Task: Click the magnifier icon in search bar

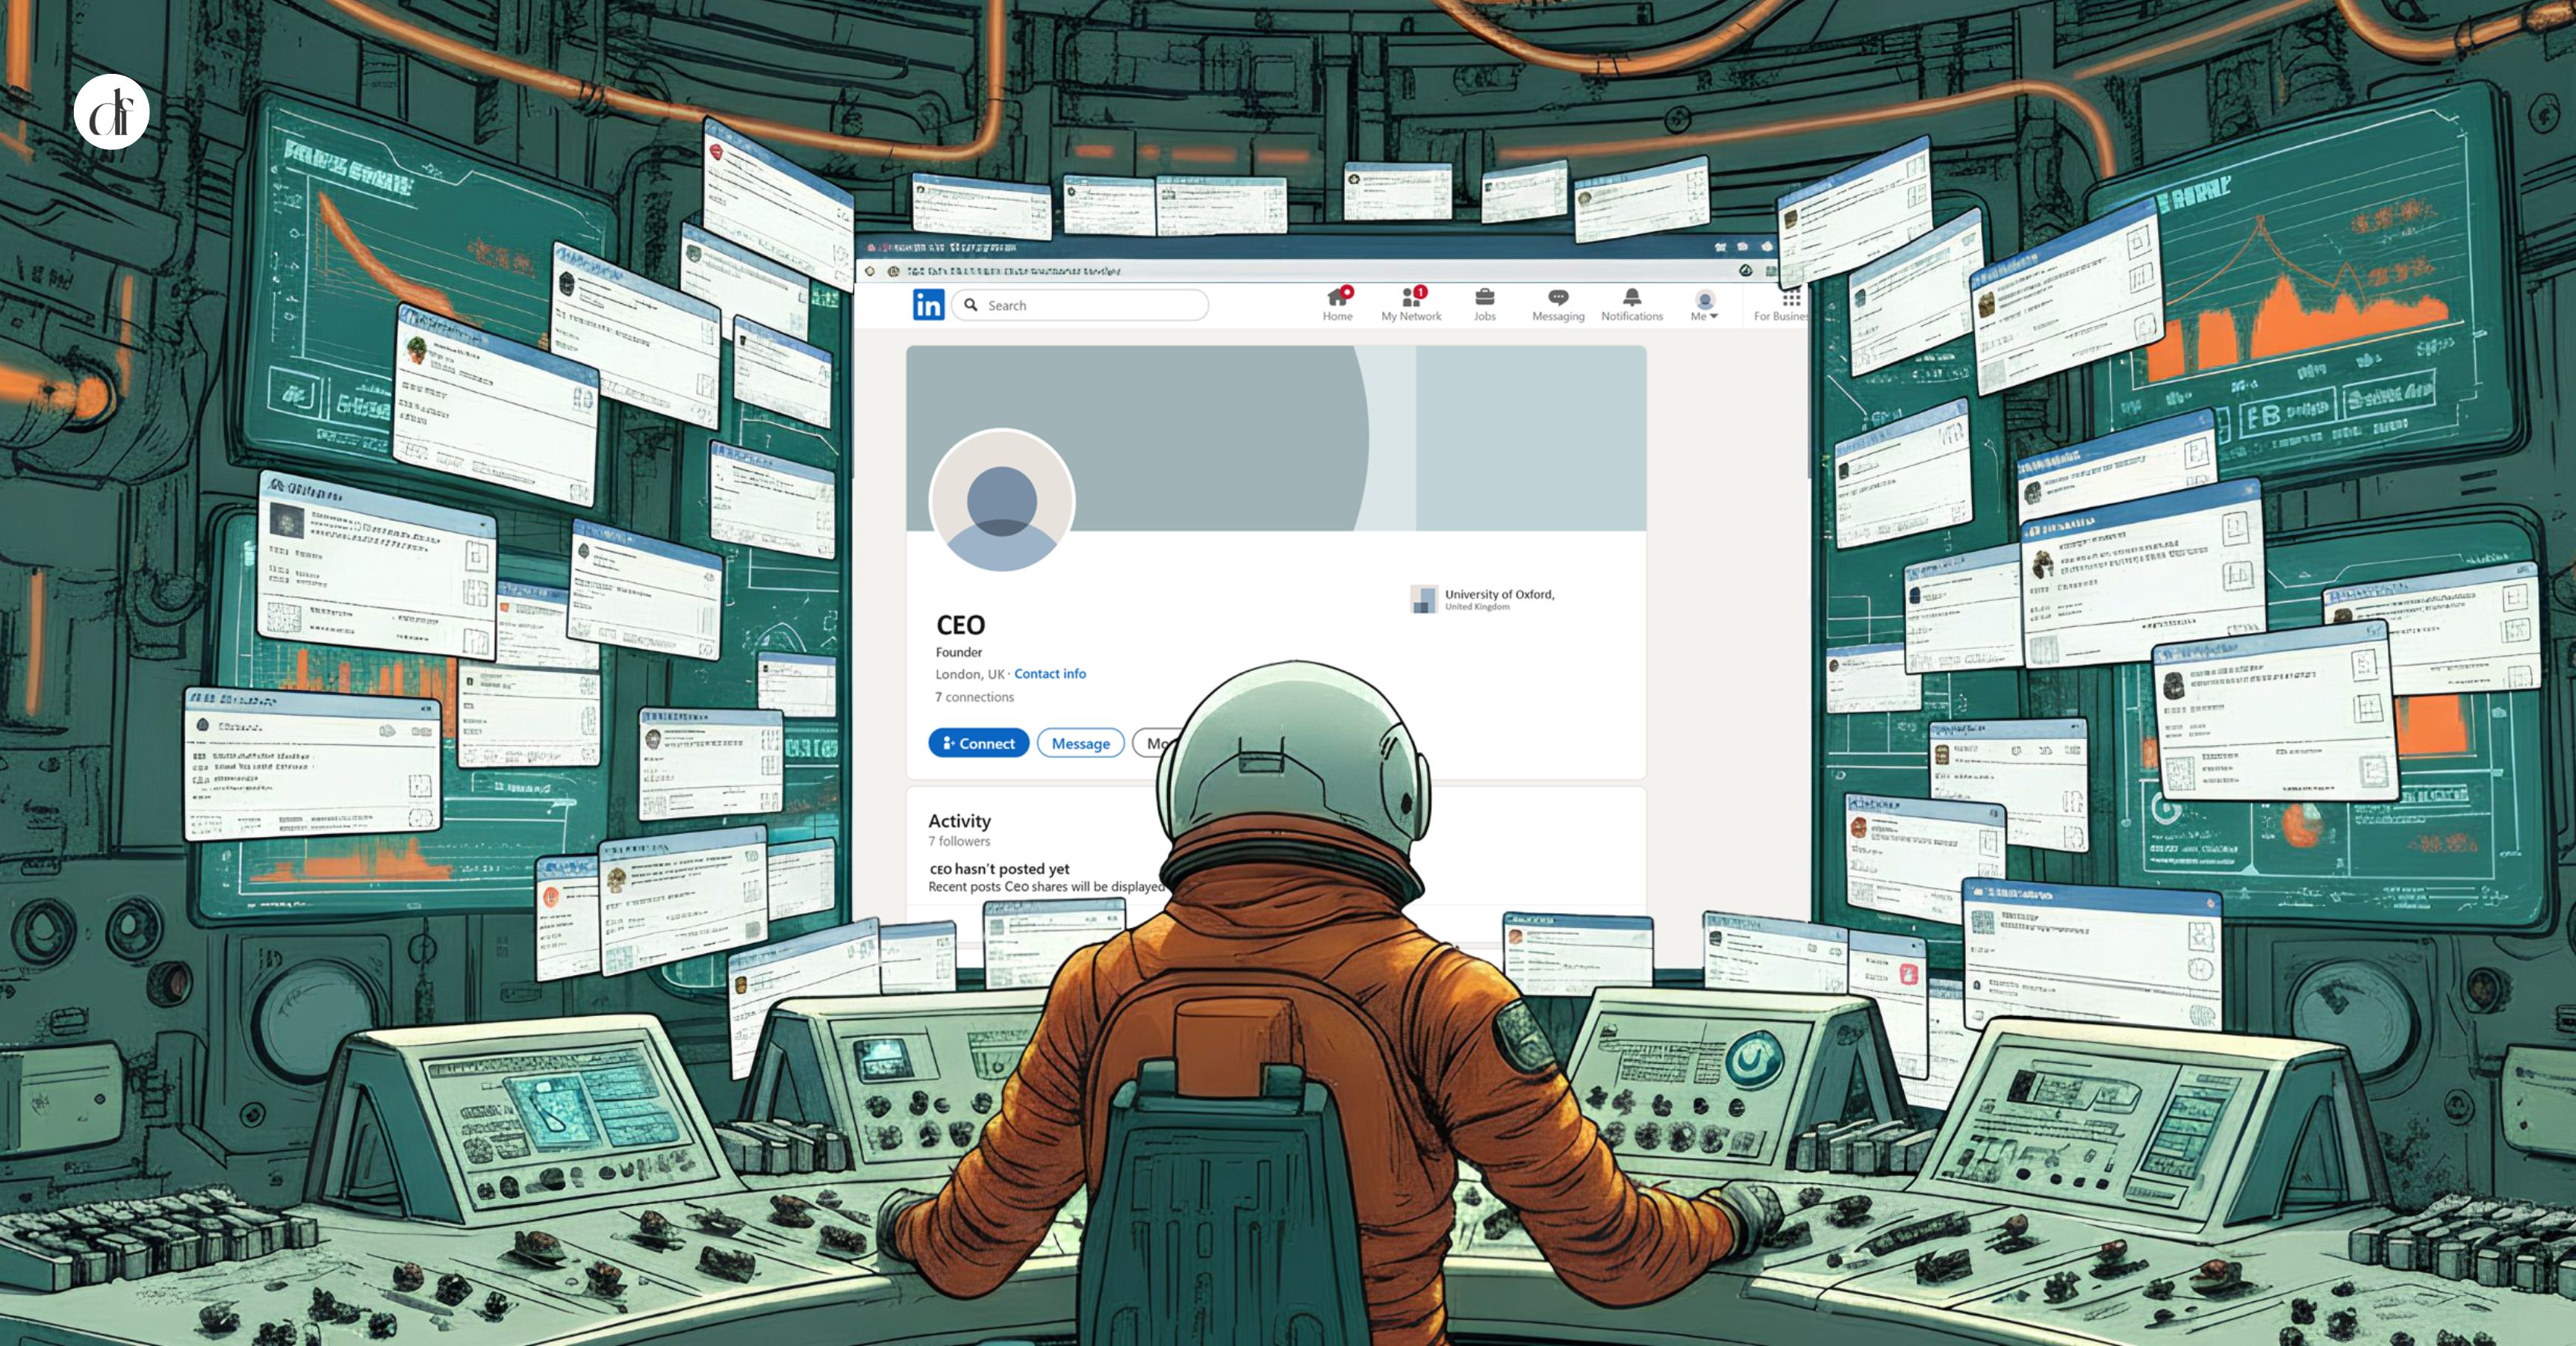Action: 971,305
